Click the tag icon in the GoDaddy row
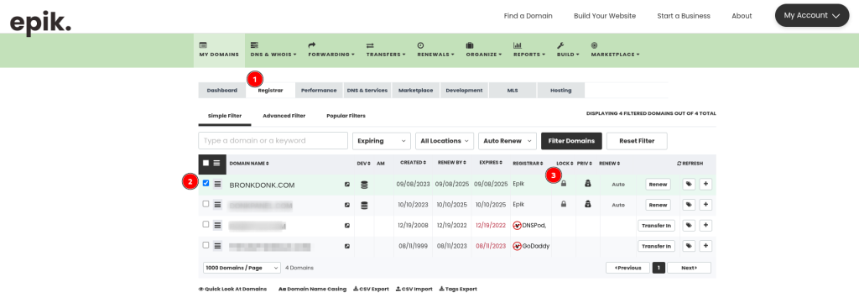 click(x=689, y=246)
